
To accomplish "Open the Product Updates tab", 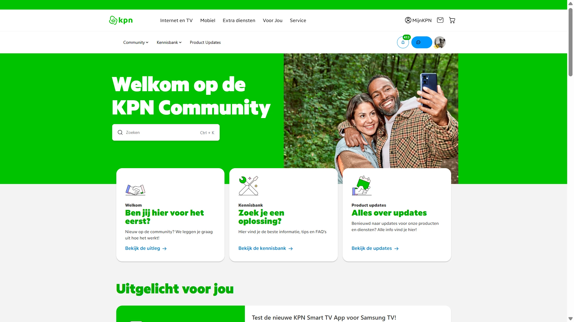I will click(x=205, y=42).
